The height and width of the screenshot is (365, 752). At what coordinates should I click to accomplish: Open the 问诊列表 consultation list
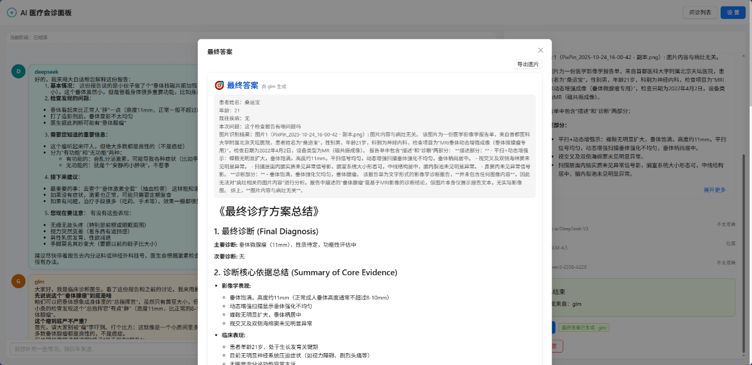point(700,12)
